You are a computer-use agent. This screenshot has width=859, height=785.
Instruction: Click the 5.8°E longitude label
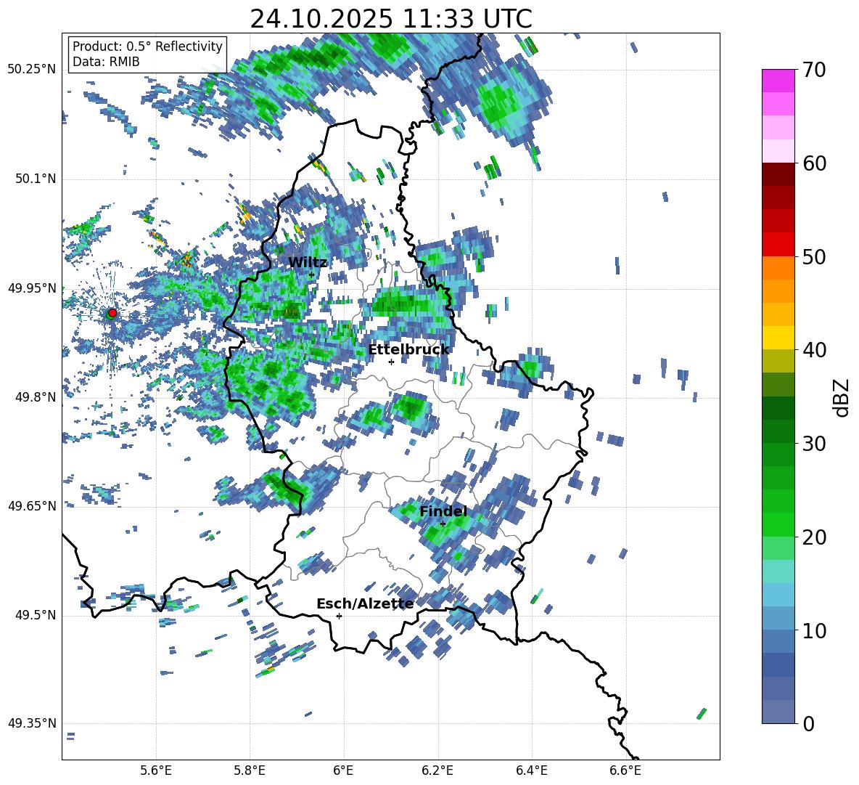[250, 770]
